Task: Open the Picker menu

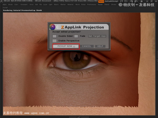Action: tap(83, 4)
